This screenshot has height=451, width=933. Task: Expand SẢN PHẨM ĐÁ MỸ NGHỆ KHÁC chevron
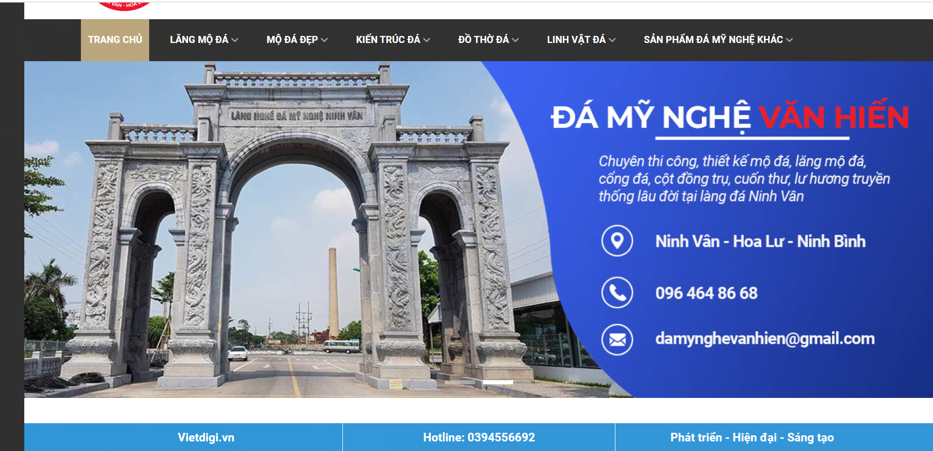pos(790,40)
